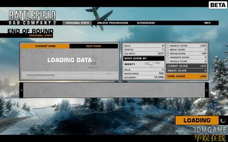Open the Scoreboard tab

coord(146,23)
